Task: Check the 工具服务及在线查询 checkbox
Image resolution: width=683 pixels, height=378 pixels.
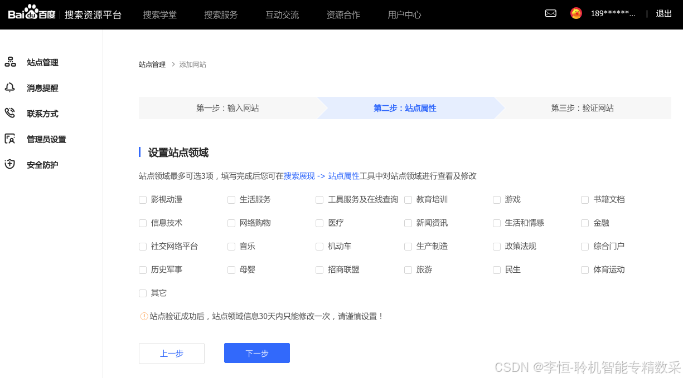Action: click(x=319, y=200)
